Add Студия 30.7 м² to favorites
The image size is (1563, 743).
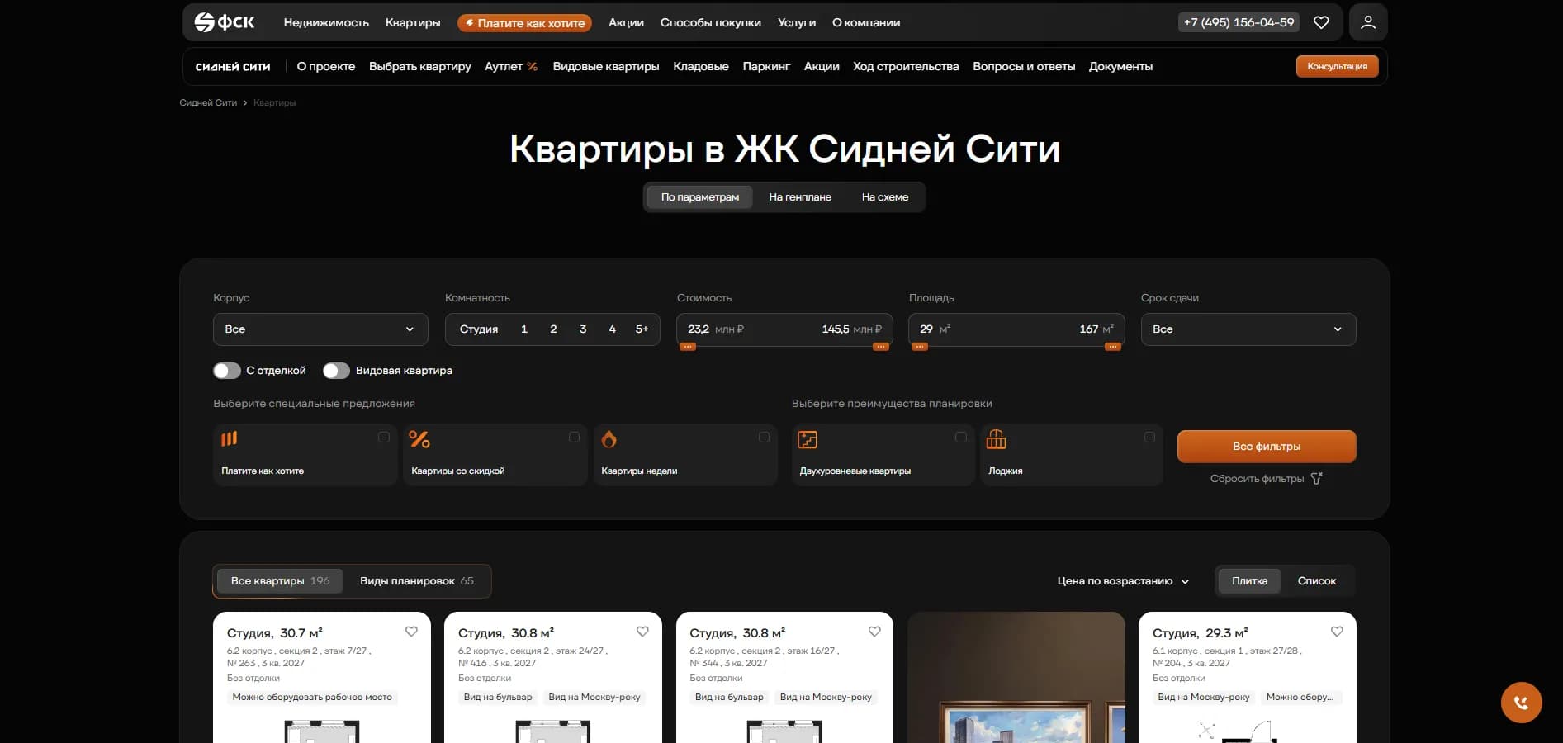click(411, 632)
